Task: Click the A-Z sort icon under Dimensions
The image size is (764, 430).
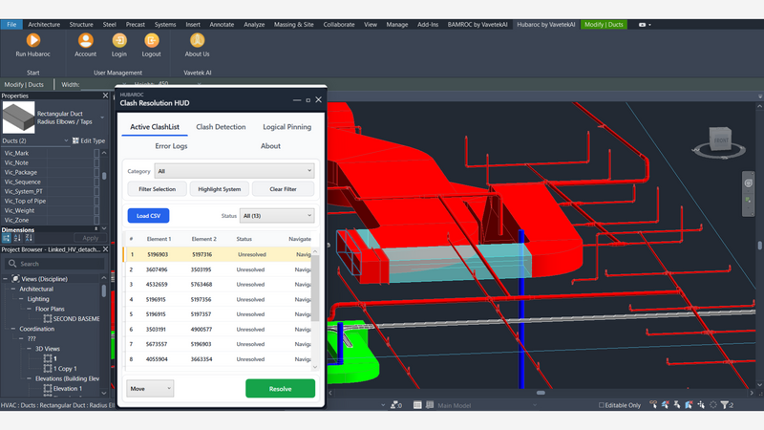Action: (x=17, y=238)
